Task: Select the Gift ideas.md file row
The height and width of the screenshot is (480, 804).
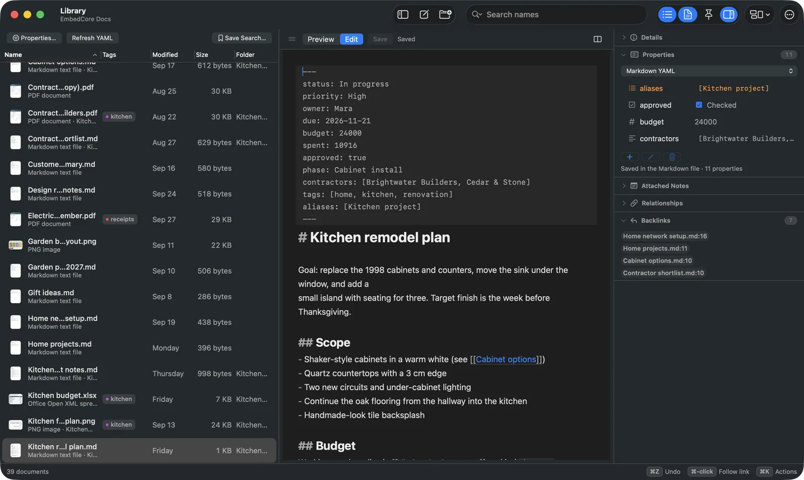Action: pos(139,297)
